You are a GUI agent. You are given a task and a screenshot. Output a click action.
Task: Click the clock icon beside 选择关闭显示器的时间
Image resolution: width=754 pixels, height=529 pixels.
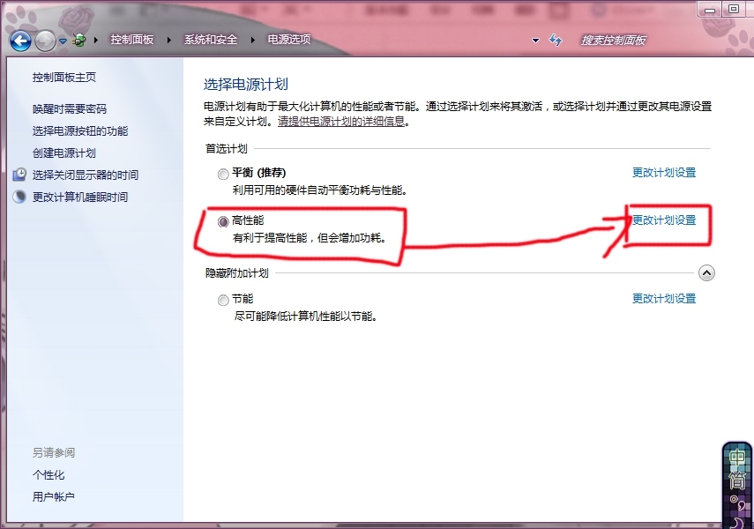(x=19, y=174)
